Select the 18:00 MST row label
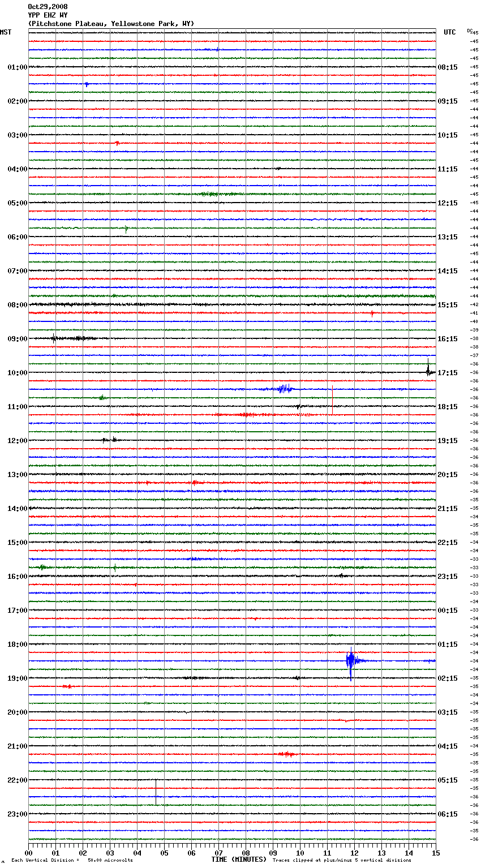This screenshot has width=481, height=868. tap(18, 644)
